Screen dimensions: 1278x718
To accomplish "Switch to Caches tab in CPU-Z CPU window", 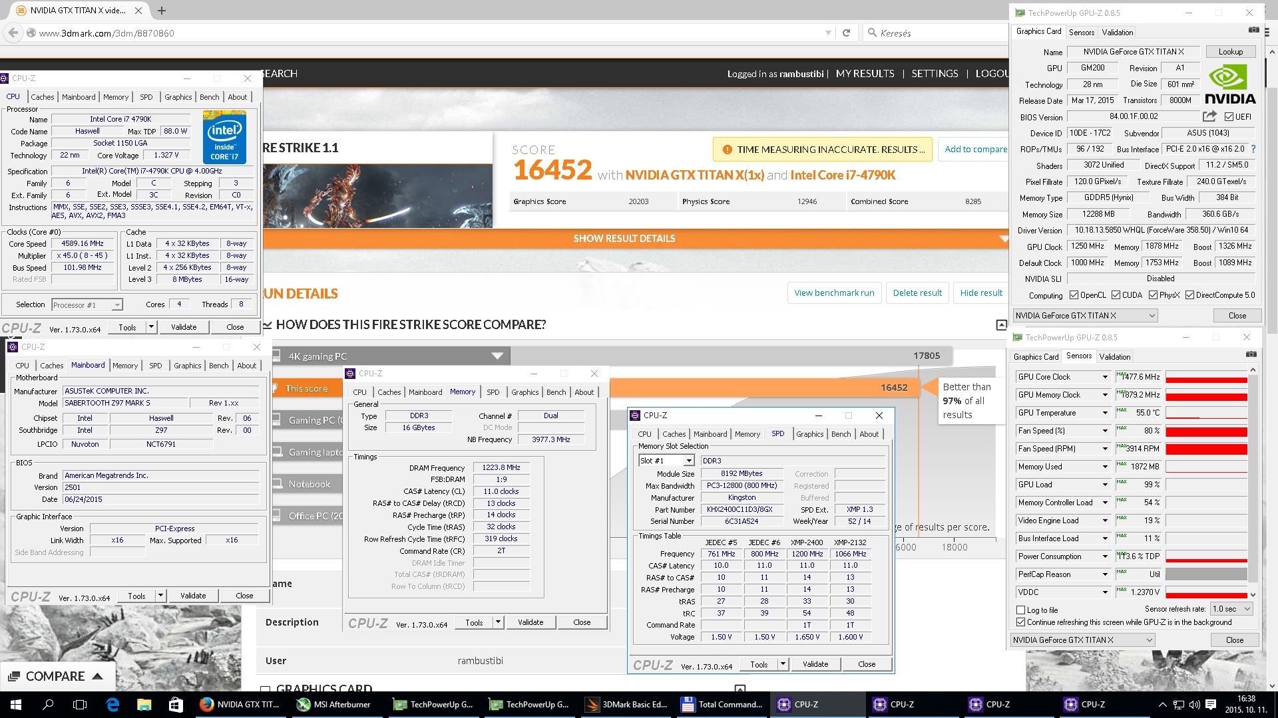I will (42, 97).
